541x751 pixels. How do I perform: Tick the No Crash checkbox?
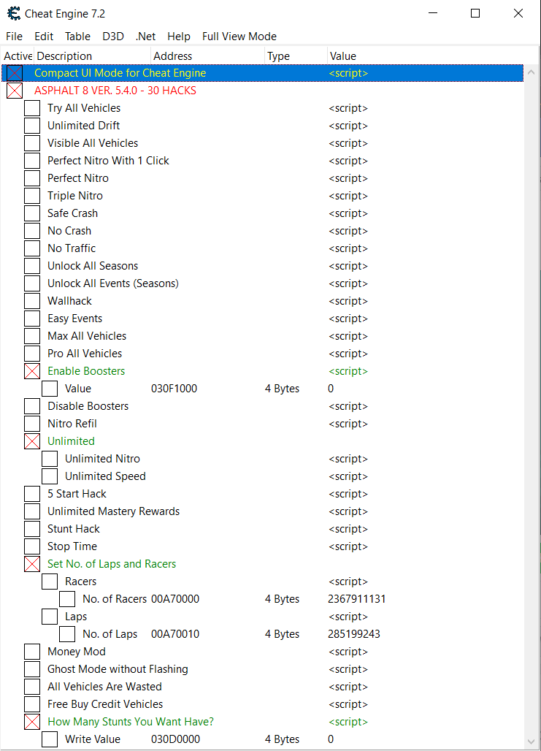(32, 231)
